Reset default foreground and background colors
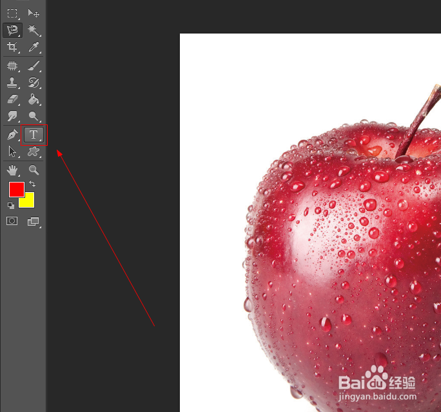This screenshot has height=412, width=441. pos(11,206)
